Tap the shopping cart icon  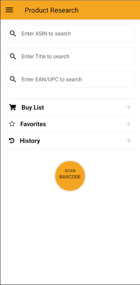click(x=12, y=107)
